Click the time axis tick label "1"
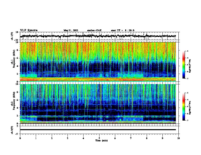This screenshot has height=155, width=201. (x=36, y=138)
